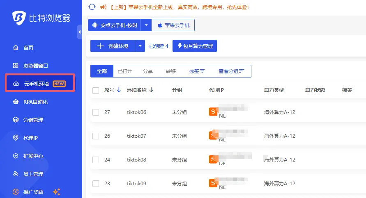Open RPA自动化 robot icon

click(16, 102)
